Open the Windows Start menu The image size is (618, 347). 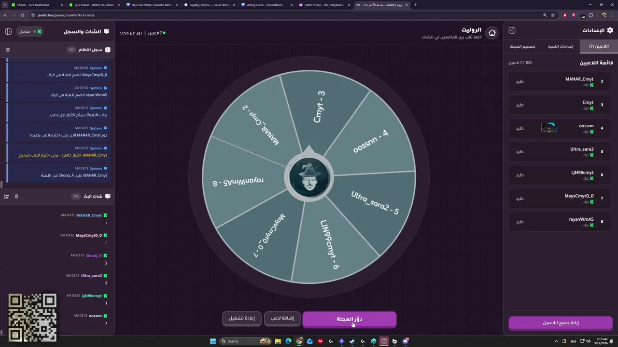coord(213,341)
